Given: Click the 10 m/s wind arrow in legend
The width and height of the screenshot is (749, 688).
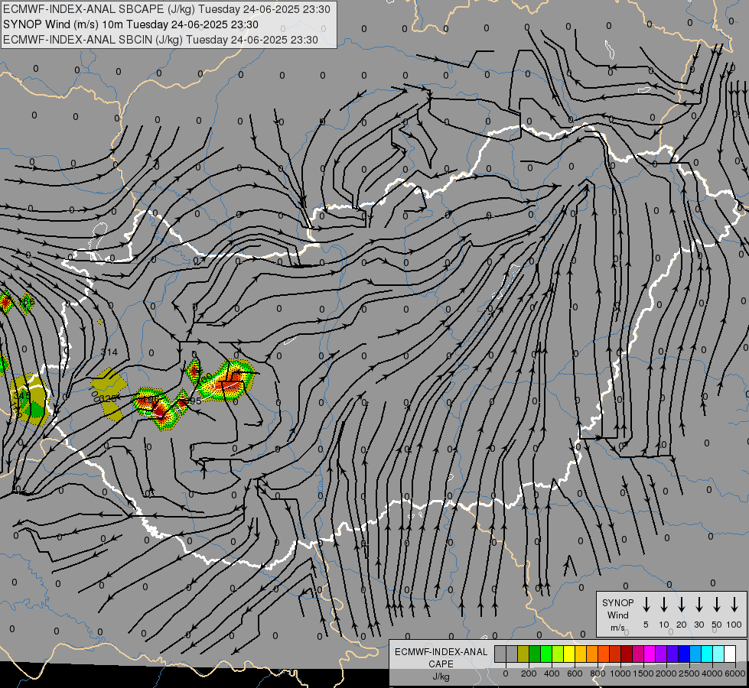Looking at the screenshot, I should tap(664, 605).
